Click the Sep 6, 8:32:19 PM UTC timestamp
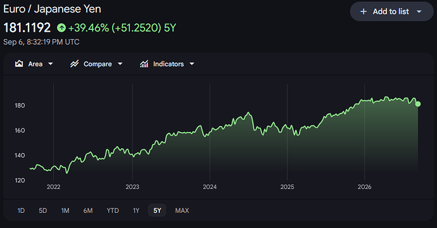This screenshot has width=437, height=228. [41, 42]
